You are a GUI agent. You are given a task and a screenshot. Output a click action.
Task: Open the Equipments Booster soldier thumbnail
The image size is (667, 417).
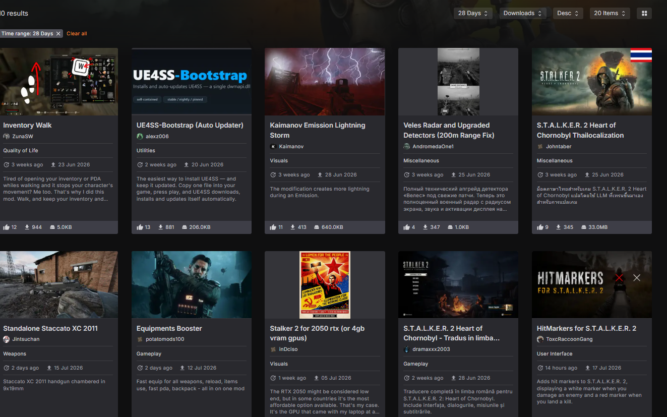[192, 285]
